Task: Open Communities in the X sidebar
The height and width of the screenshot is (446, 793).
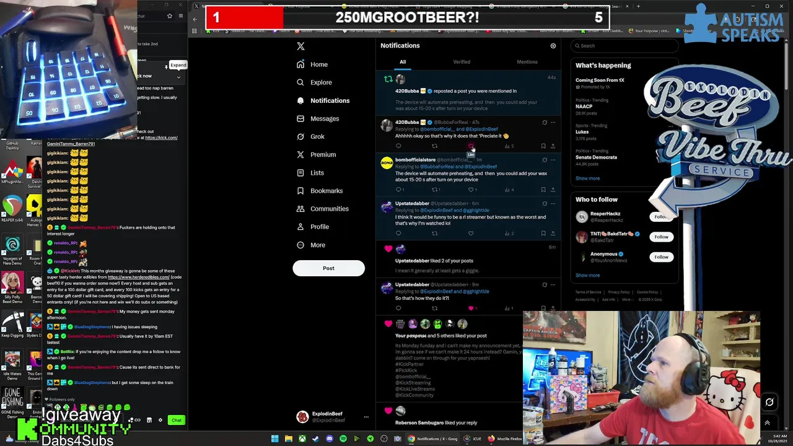Action: (x=322, y=209)
